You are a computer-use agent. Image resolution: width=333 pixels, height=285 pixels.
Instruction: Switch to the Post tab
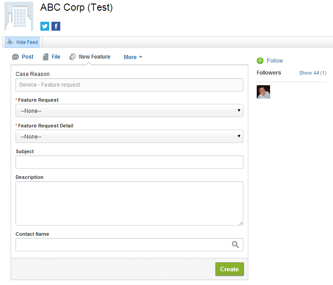click(x=27, y=57)
